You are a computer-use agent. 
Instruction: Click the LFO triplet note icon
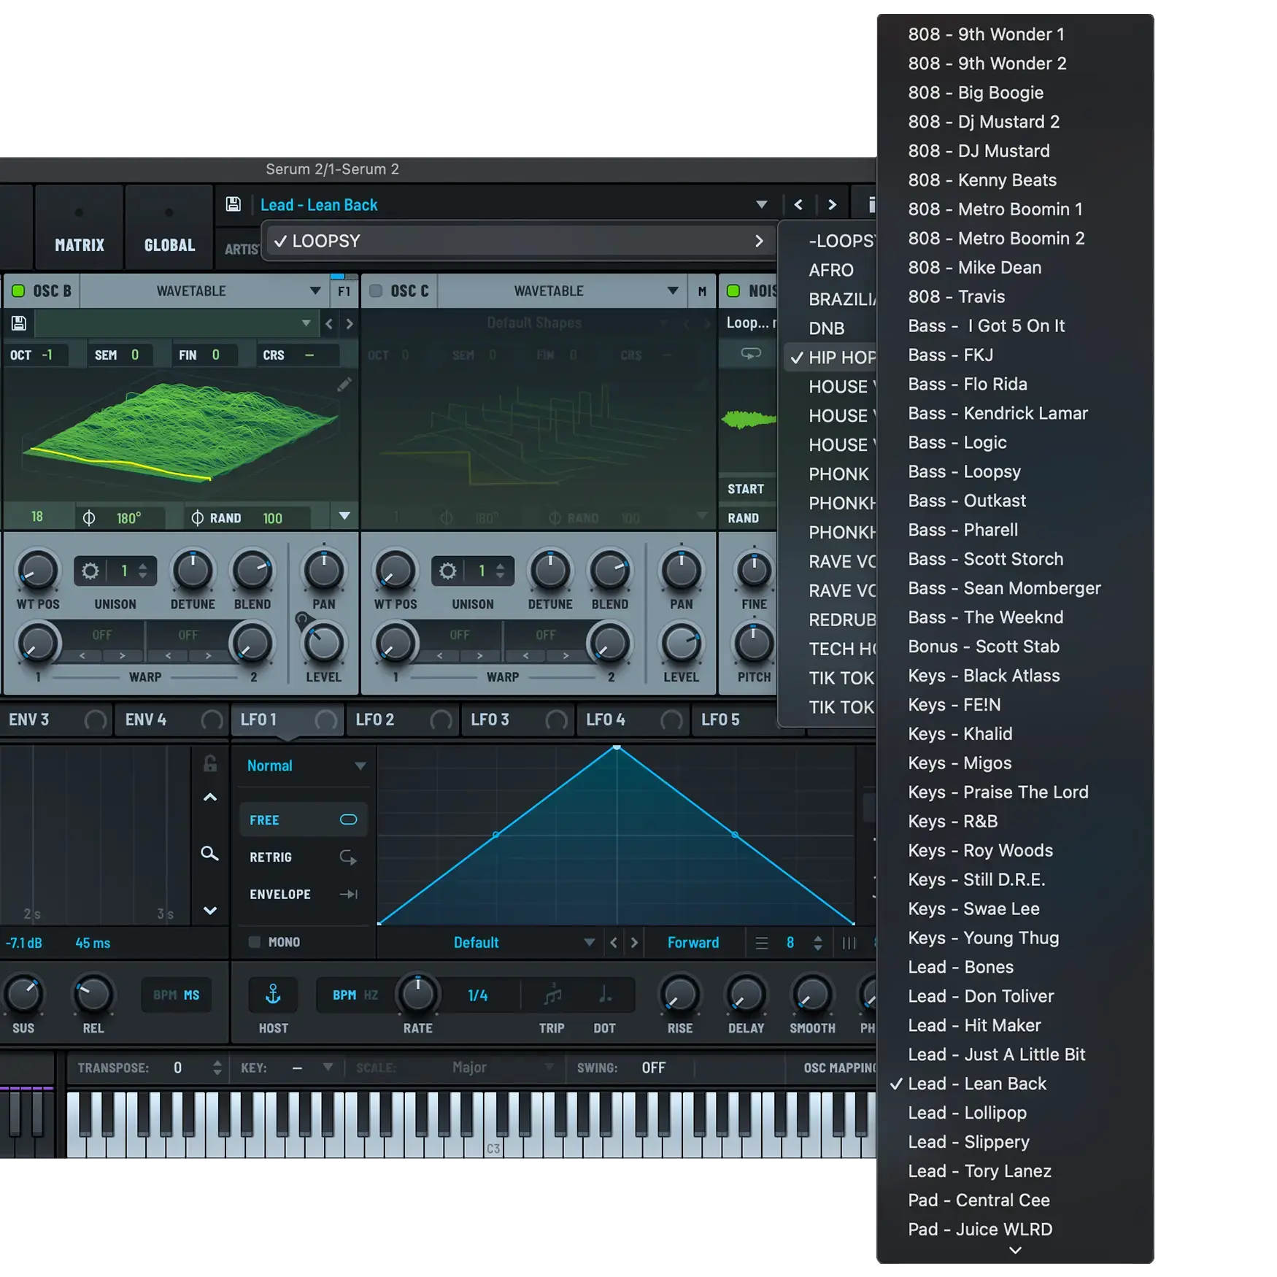pos(552,995)
